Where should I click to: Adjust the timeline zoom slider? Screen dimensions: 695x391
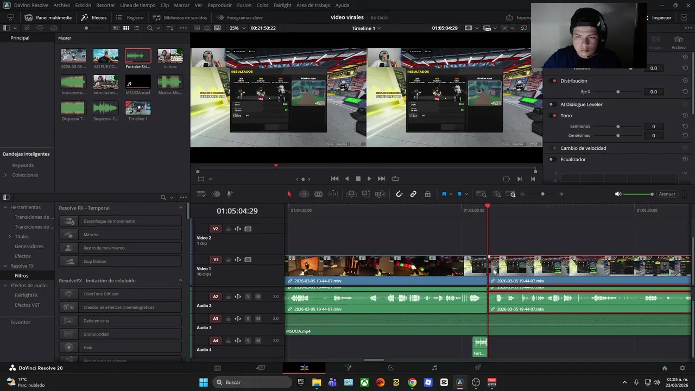[542, 194]
